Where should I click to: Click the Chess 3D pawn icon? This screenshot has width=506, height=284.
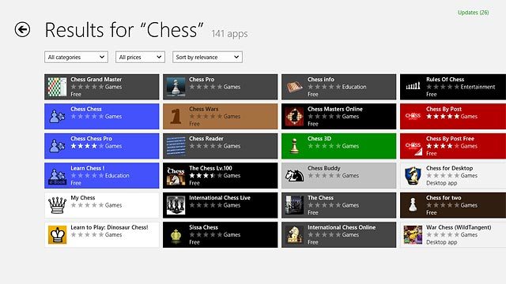click(x=294, y=146)
